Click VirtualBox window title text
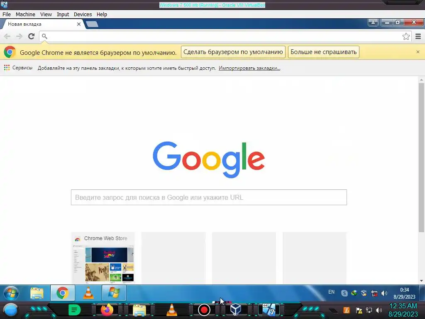 click(x=212, y=5)
